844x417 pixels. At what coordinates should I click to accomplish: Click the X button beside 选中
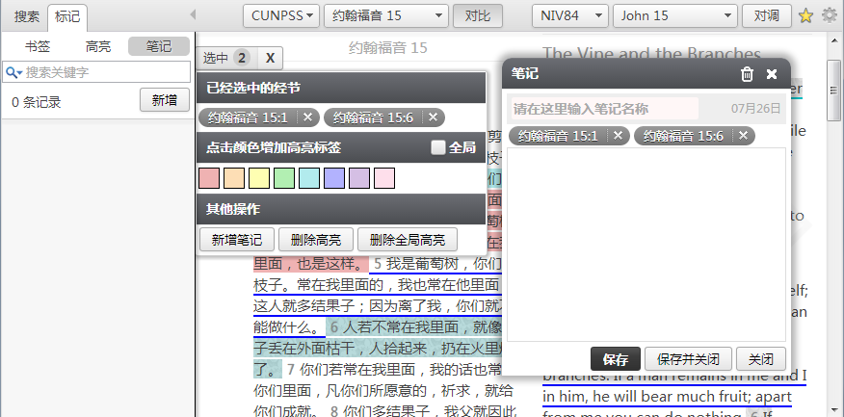[x=271, y=59]
